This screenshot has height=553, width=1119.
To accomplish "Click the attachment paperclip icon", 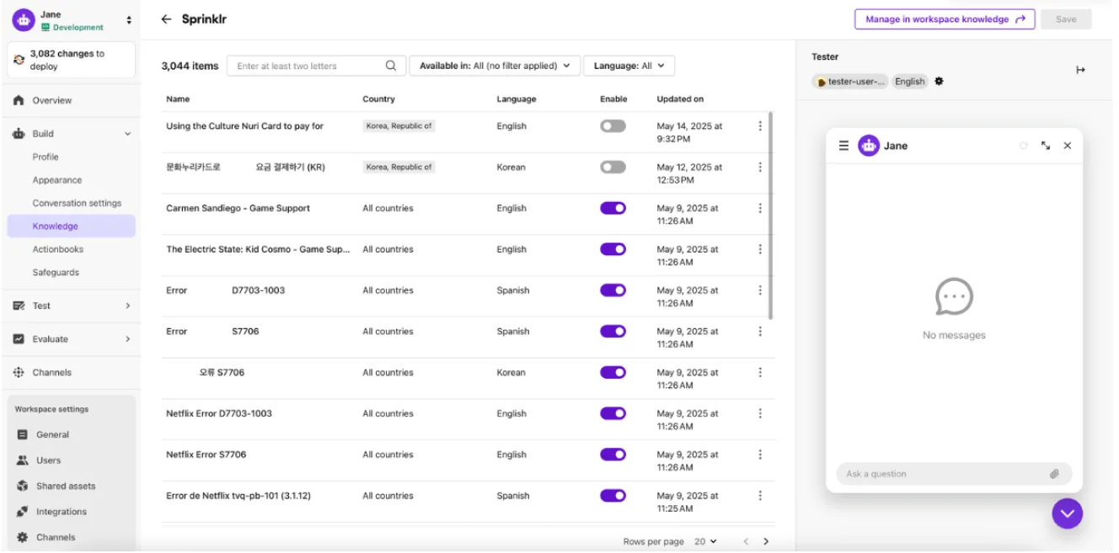I will pos(1054,474).
